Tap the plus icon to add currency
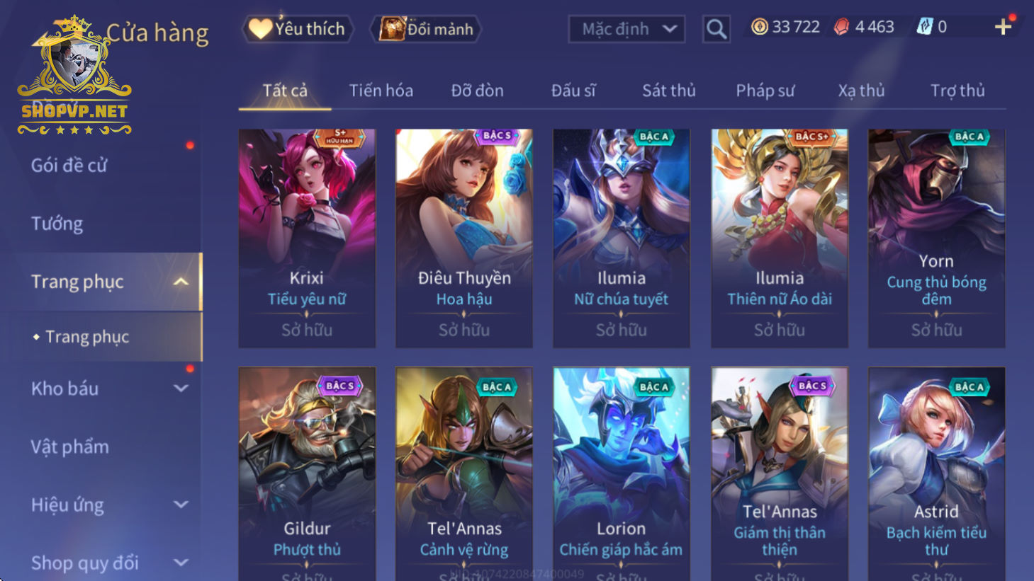The width and height of the screenshot is (1034, 581). point(1003,27)
